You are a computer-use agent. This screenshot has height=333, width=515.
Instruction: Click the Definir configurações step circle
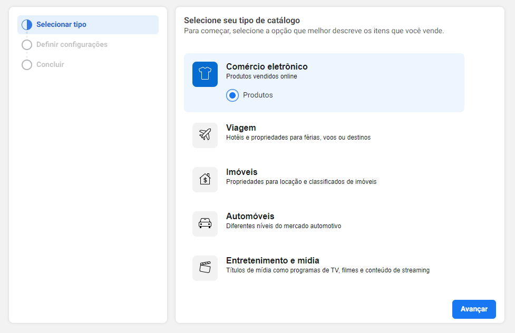click(27, 45)
